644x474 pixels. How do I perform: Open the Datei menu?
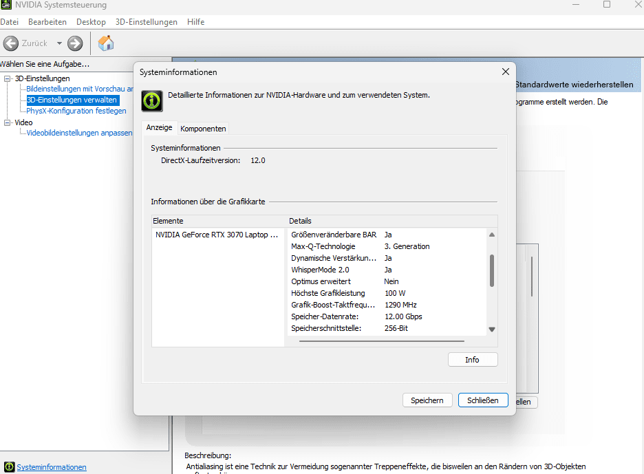coord(10,22)
